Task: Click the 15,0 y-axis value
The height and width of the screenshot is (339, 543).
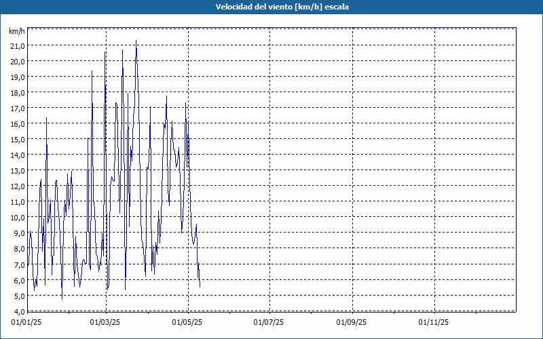Action: click(x=18, y=140)
